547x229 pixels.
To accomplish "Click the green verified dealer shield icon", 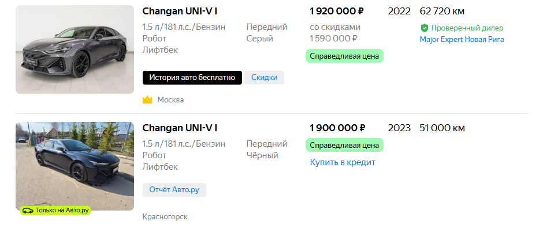I will [x=424, y=28].
